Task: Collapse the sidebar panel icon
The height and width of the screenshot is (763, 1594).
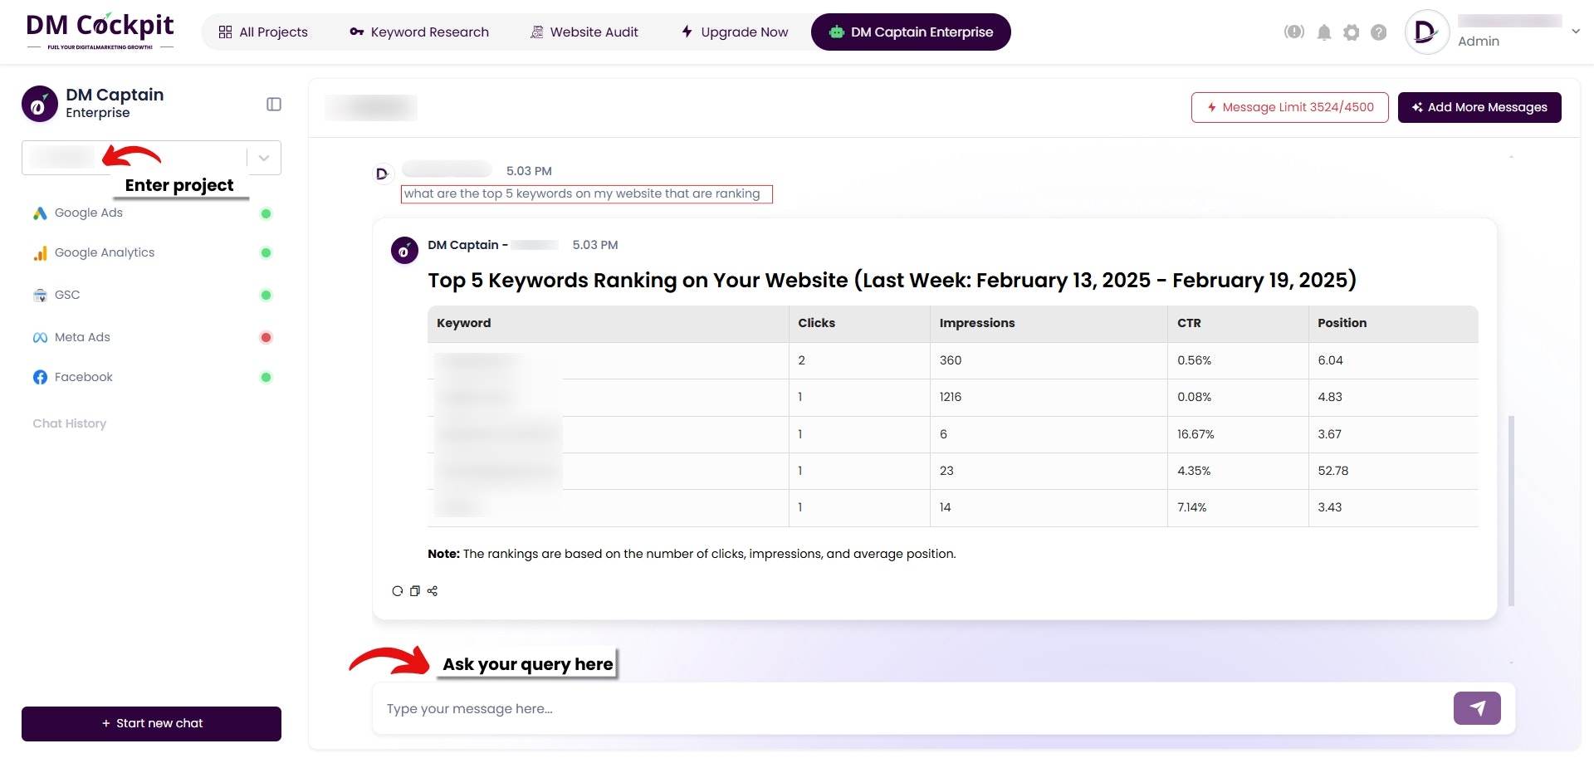Action: tap(274, 104)
